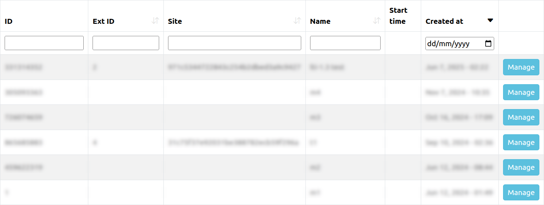Screen dimensions: 544x205
Task: Click Manage in the fourth table row
Action: (521, 142)
